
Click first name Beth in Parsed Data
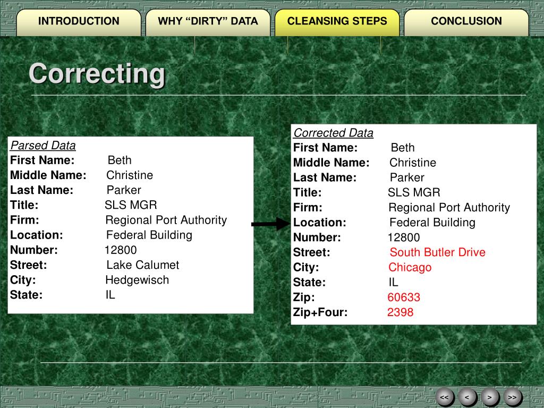[120, 160]
